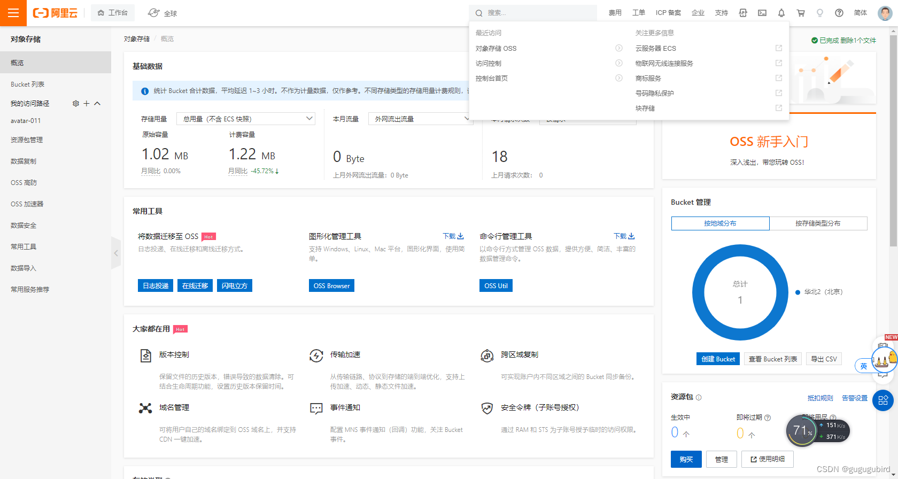Click the 闪电立方 button
This screenshot has width=898, height=479.
click(235, 285)
